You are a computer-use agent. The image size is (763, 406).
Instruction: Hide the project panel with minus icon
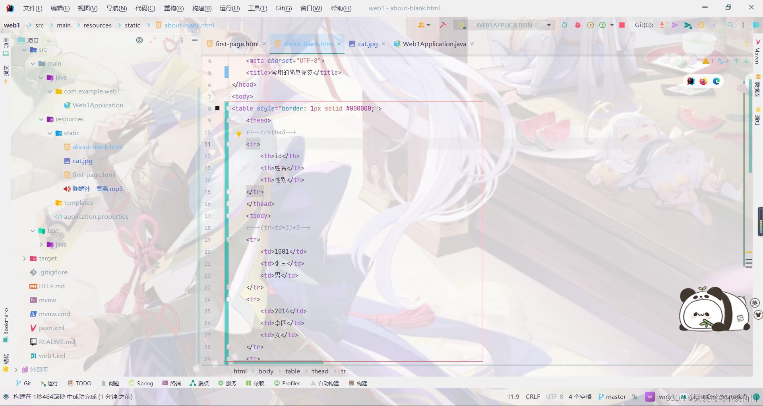coord(194,40)
